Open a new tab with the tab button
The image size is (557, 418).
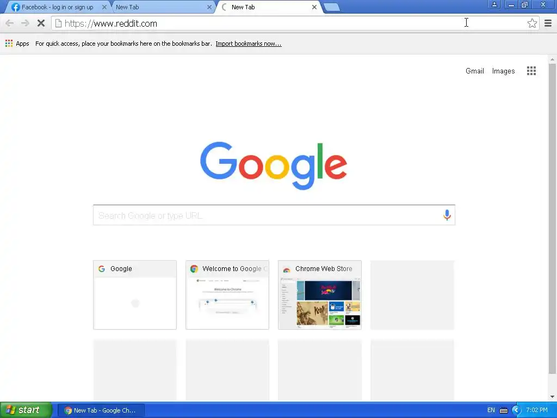coord(332,7)
